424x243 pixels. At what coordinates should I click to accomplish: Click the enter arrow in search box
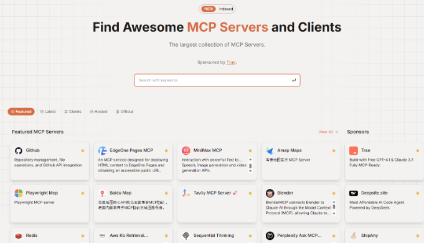point(294,80)
